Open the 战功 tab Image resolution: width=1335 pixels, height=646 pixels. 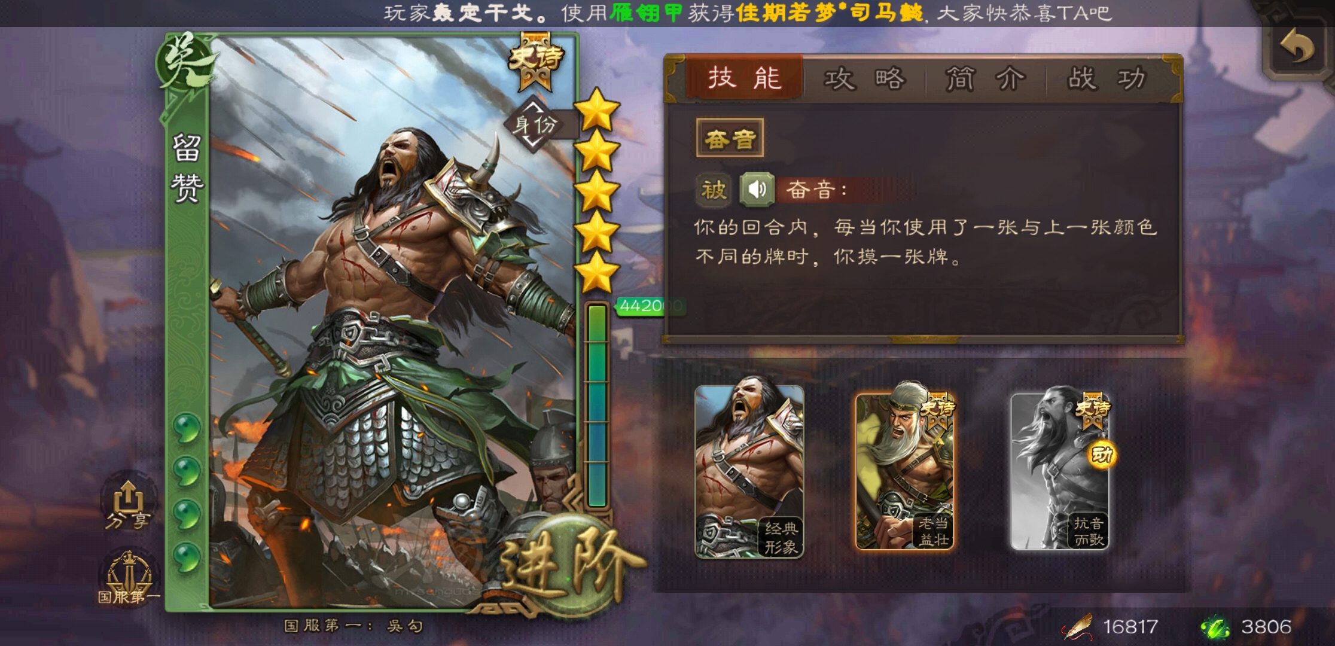pos(1107,79)
